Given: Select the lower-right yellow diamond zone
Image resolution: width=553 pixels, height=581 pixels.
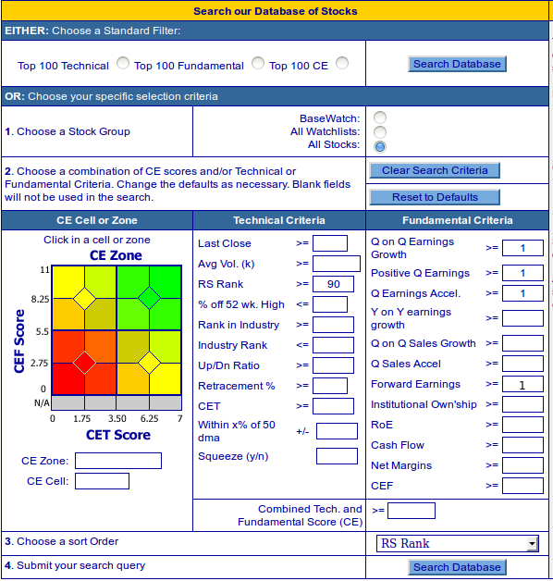Looking at the screenshot, I should 149,363.
